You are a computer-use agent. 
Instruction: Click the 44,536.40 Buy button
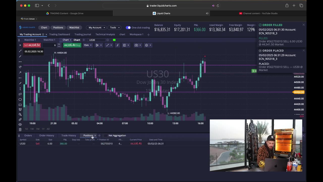click(72, 45)
